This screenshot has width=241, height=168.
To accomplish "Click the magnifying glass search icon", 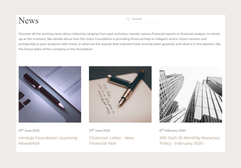I will (x=128, y=19).
